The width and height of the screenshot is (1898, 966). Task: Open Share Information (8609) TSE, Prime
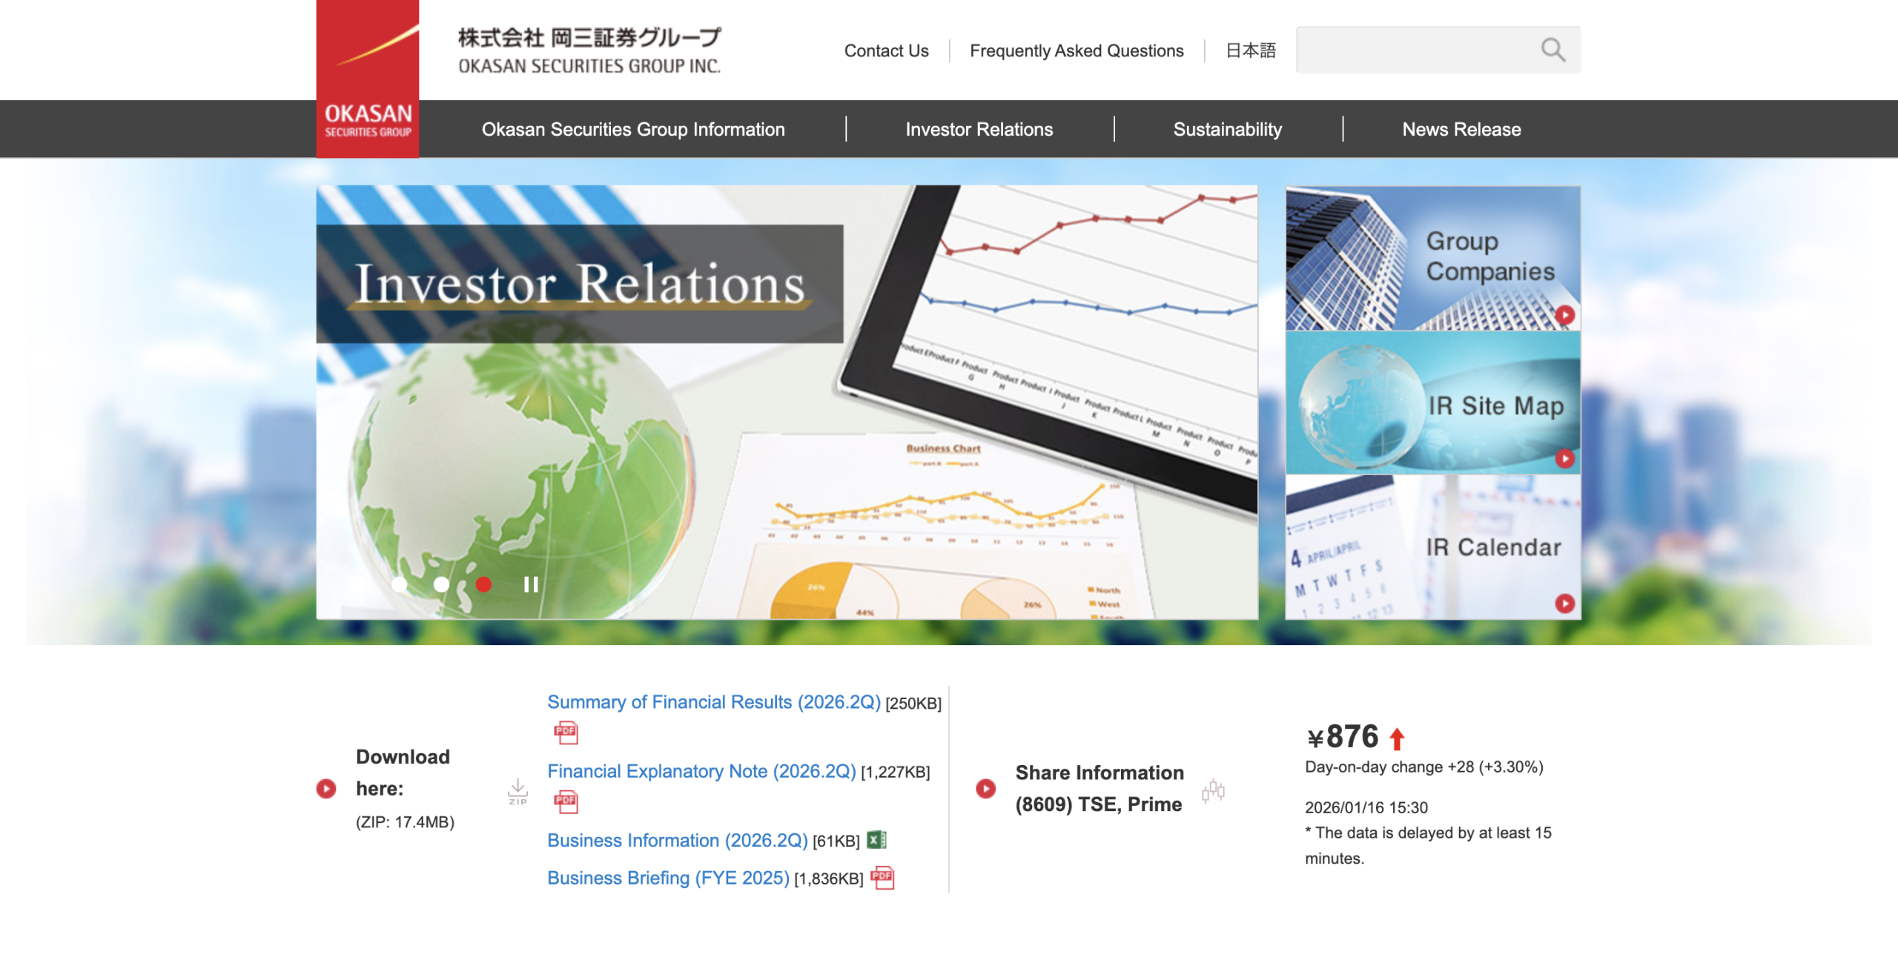click(1100, 788)
